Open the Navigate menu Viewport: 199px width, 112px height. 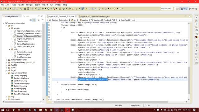coord(30,5)
